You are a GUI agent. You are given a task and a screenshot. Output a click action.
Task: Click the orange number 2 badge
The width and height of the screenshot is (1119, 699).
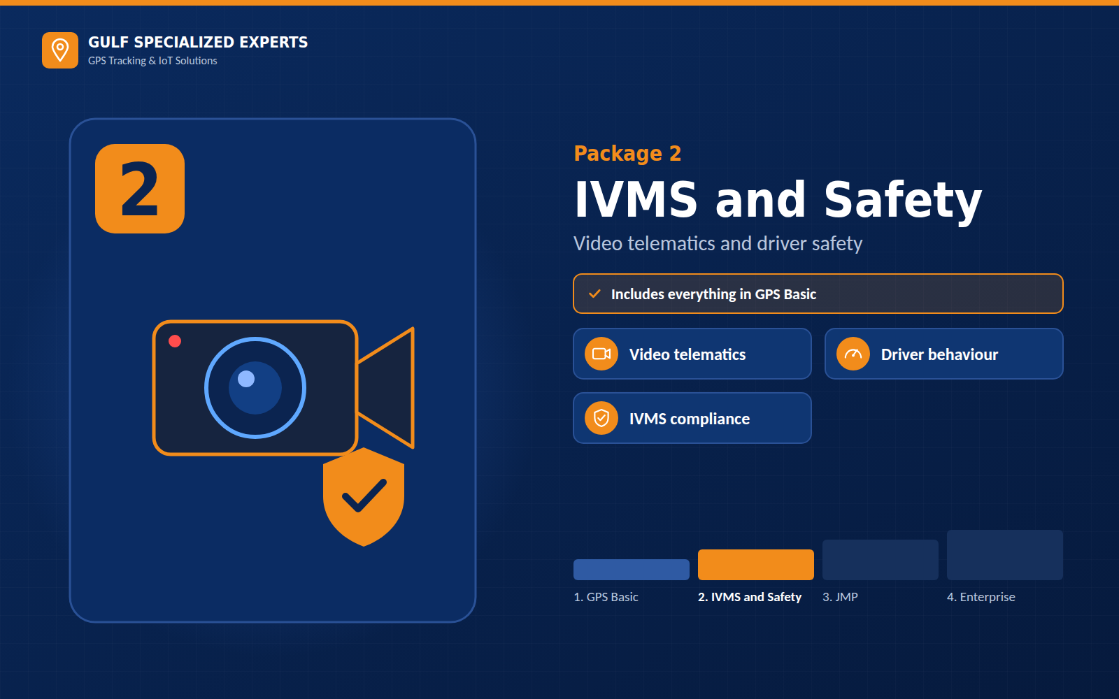click(x=140, y=189)
